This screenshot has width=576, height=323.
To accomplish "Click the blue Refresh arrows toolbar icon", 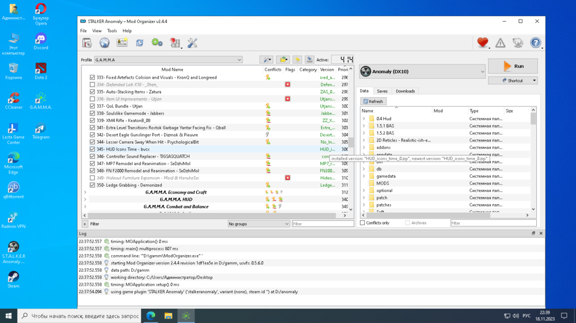I will 139,43.
